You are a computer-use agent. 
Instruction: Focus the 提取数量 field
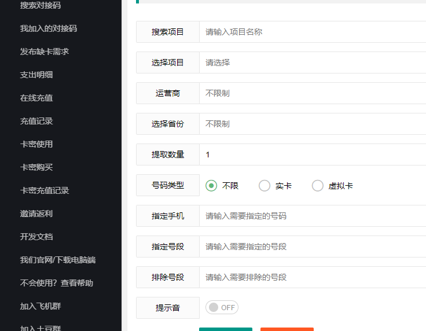pos(313,155)
